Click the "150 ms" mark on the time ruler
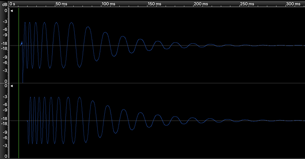This screenshot has height=159, width=305. [x=155, y=4]
